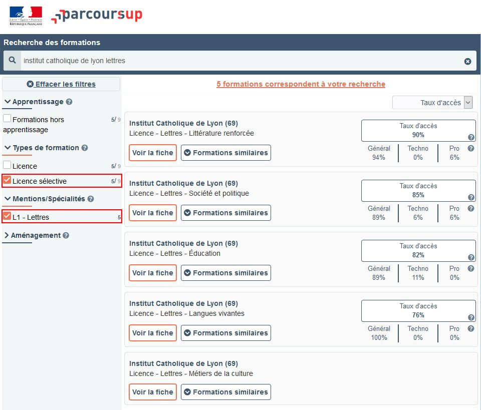Open Voir la fiche for Société et politique
The width and height of the screenshot is (481, 410).
pos(153,213)
